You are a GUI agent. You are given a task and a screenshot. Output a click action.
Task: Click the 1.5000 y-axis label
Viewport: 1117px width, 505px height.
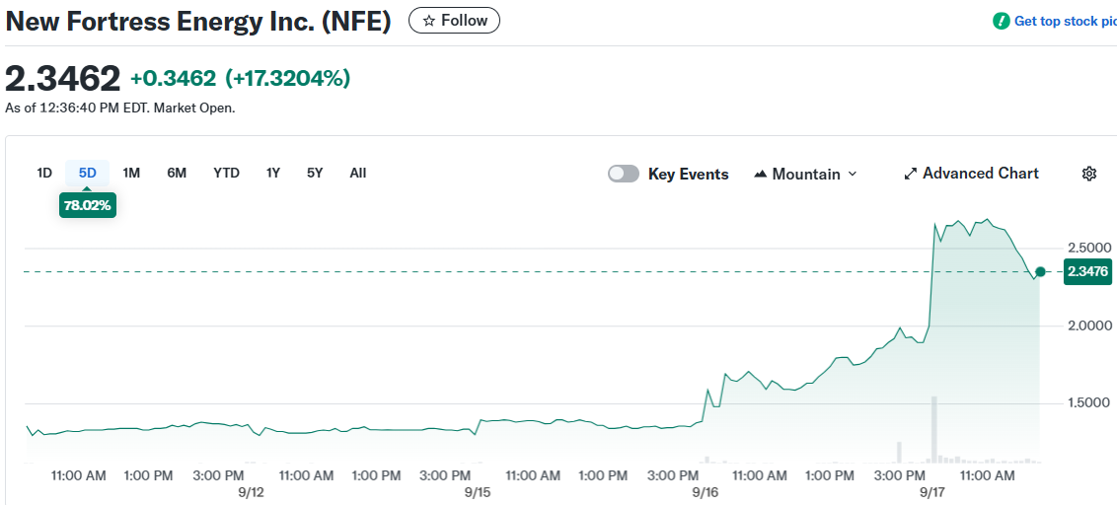point(1090,403)
